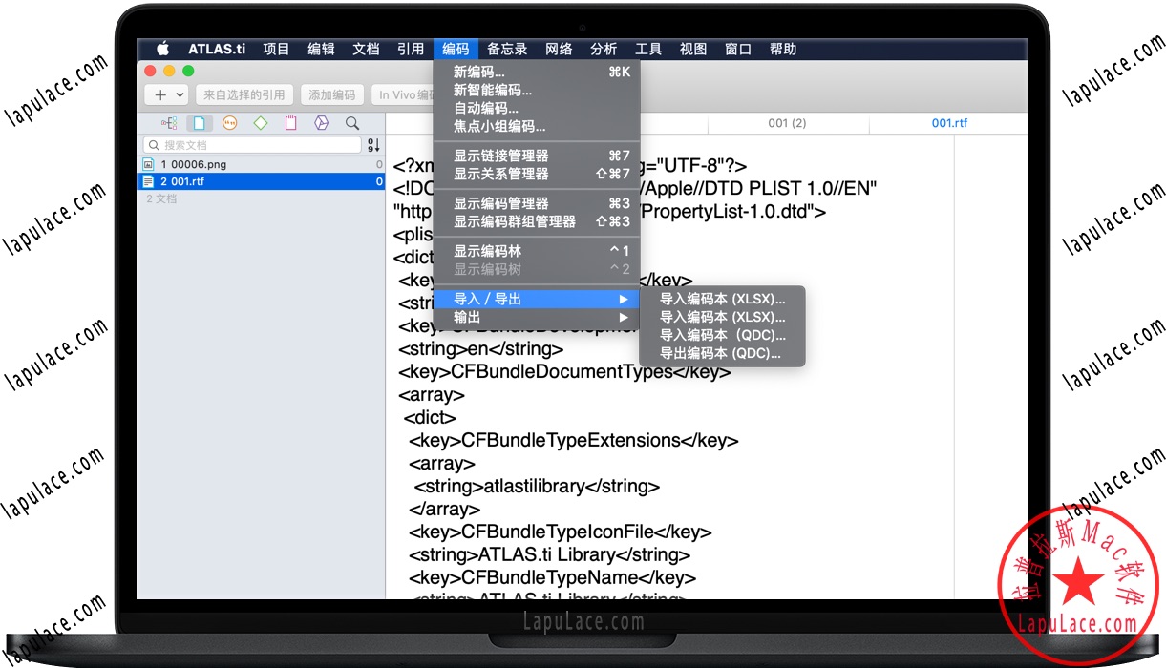Expand the plus add dropdown button
Image resolution: width=1166 pixels, height=668 pixels.
coord(169,94)
